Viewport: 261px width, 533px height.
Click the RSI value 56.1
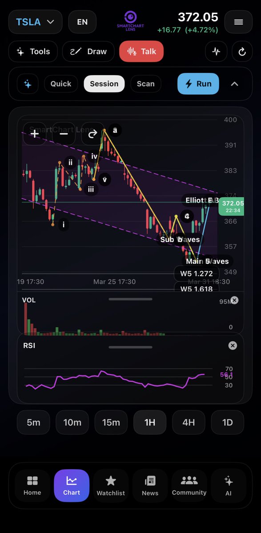(226, 375)
